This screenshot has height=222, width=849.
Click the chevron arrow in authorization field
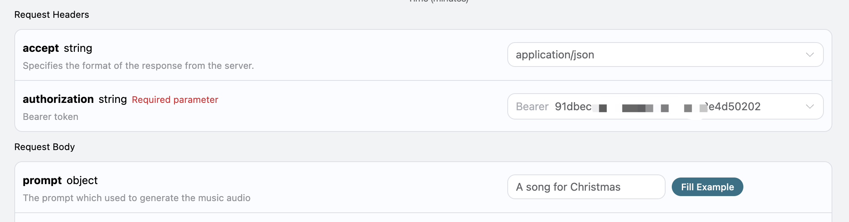(x=810, y=106)
